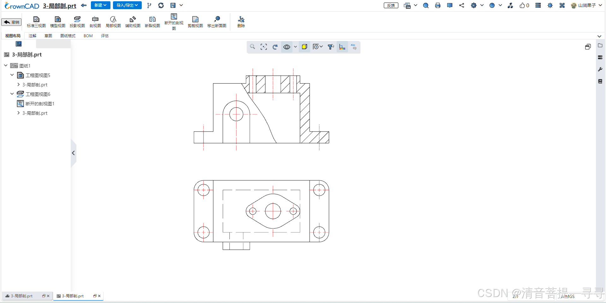606x303 pixels.
Task: Open the hamburger list menu in top bar
Action: pos(538,5)
